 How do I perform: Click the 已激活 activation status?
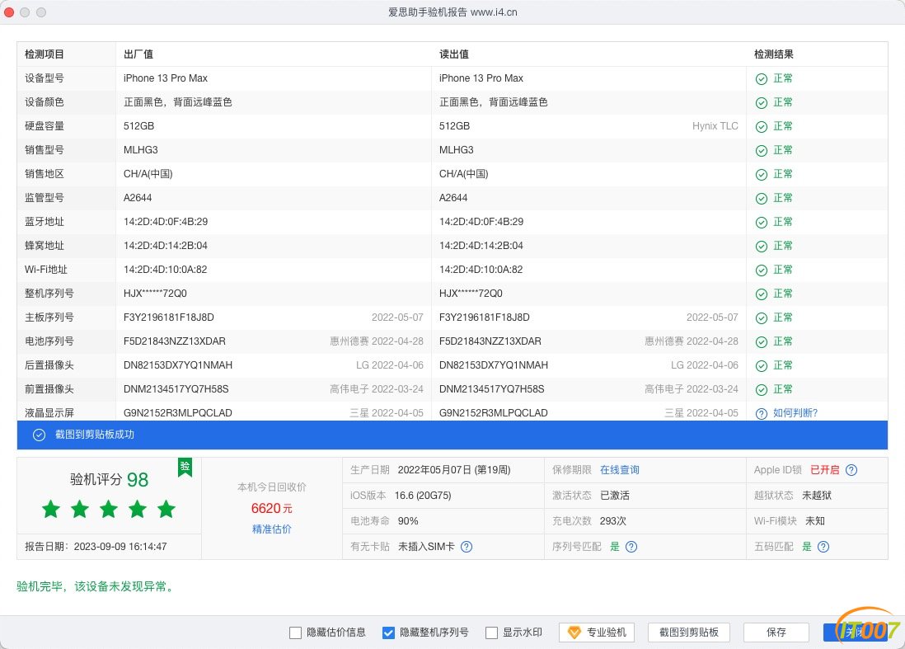coord(615,496)
